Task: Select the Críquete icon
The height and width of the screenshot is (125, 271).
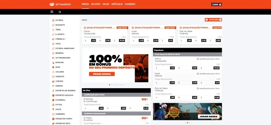Action: [x=53, y=77]
